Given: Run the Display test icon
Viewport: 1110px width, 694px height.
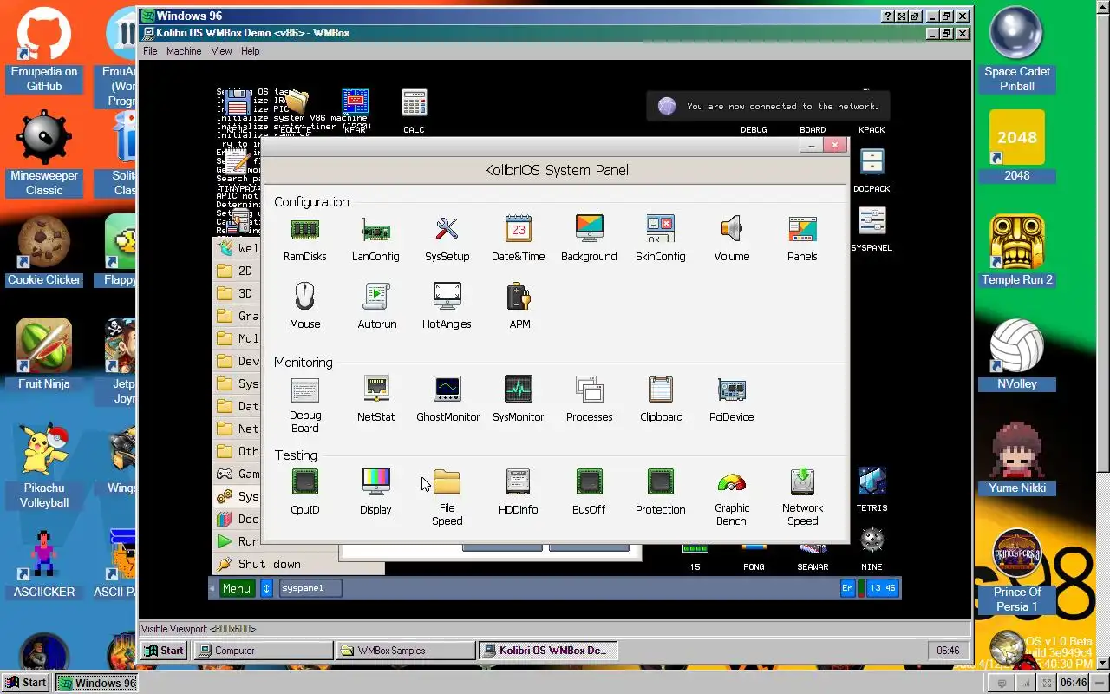Looking at the screenshot, I should coord(375,481).
